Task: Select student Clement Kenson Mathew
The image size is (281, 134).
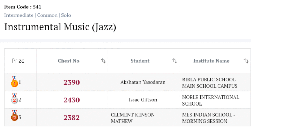Action: pyautogui.click(x=133, y=118)
